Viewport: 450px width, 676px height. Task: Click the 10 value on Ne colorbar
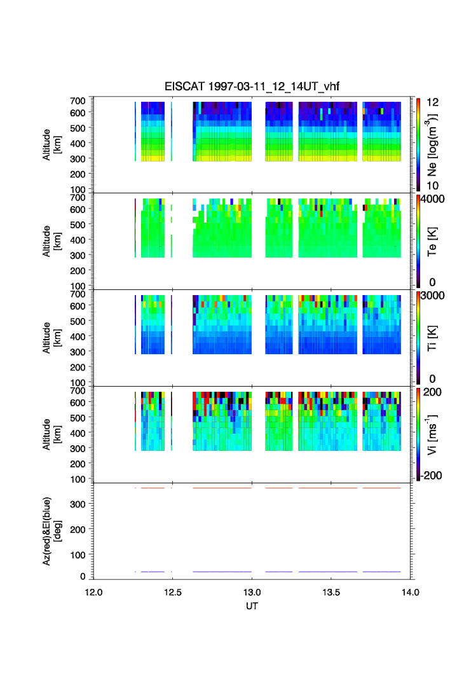[432, 186]
